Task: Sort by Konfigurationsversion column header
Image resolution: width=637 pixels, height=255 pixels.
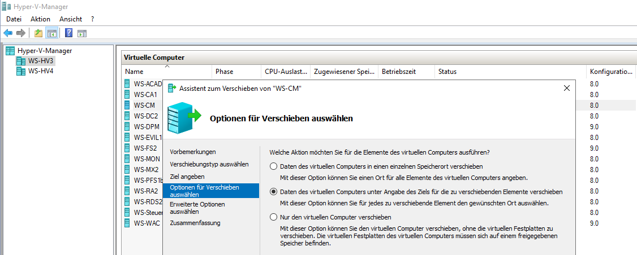Action: 611,71
